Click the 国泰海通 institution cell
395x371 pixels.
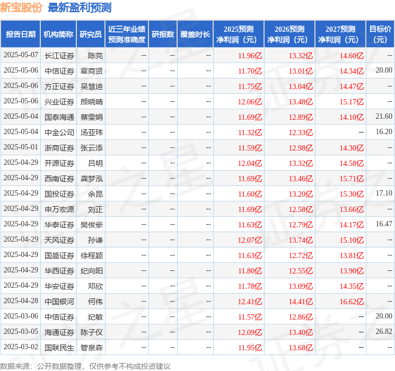pos(59,117)
